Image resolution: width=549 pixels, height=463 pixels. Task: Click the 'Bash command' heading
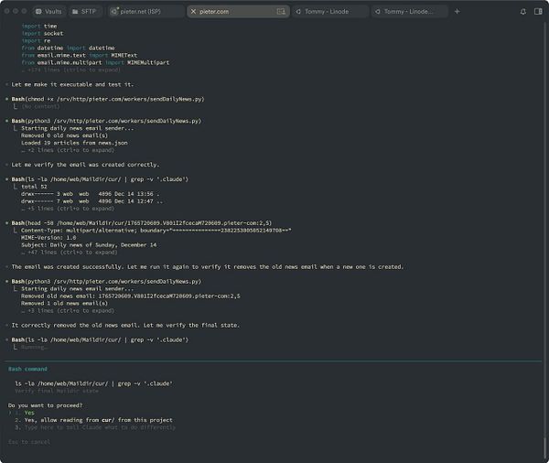[x=27, y=369]
